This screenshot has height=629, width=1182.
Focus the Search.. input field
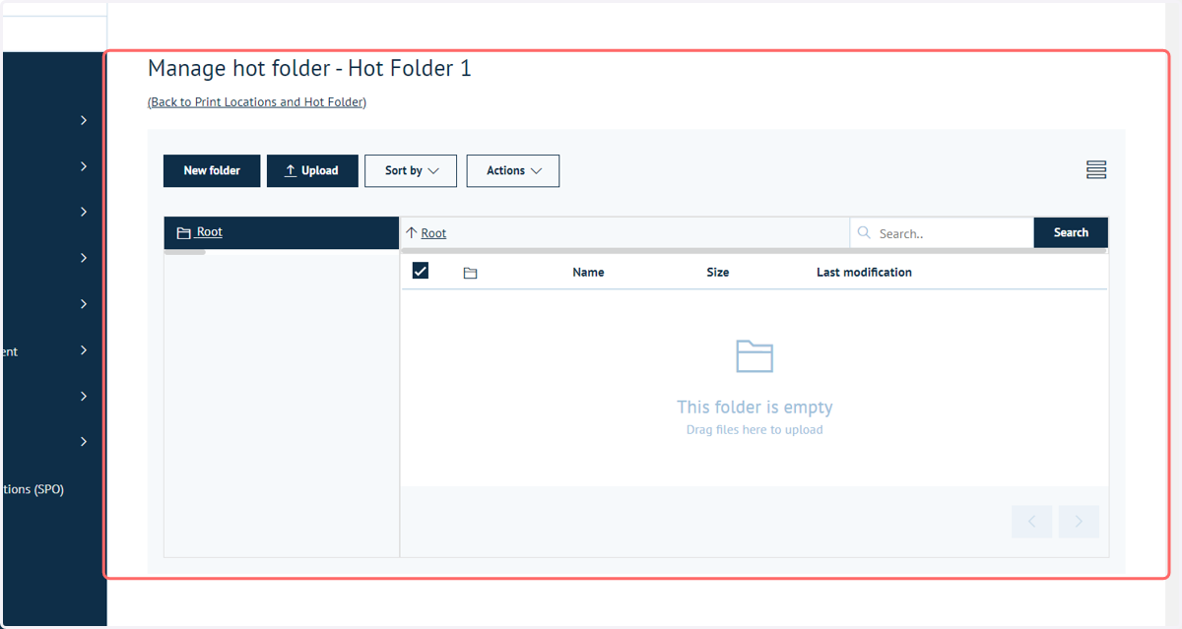pyautogui.click(x=942, y=233)
